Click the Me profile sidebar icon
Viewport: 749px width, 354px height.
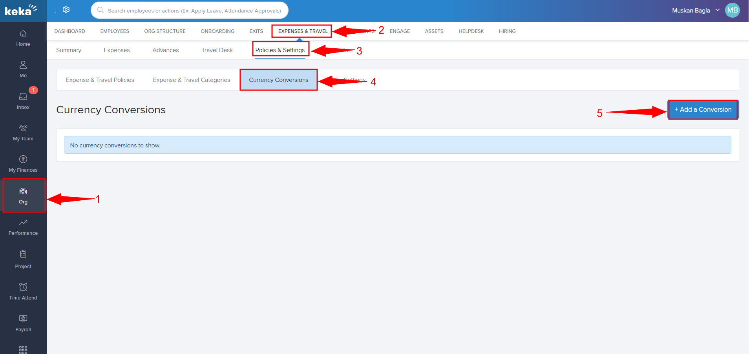(23, 65)
